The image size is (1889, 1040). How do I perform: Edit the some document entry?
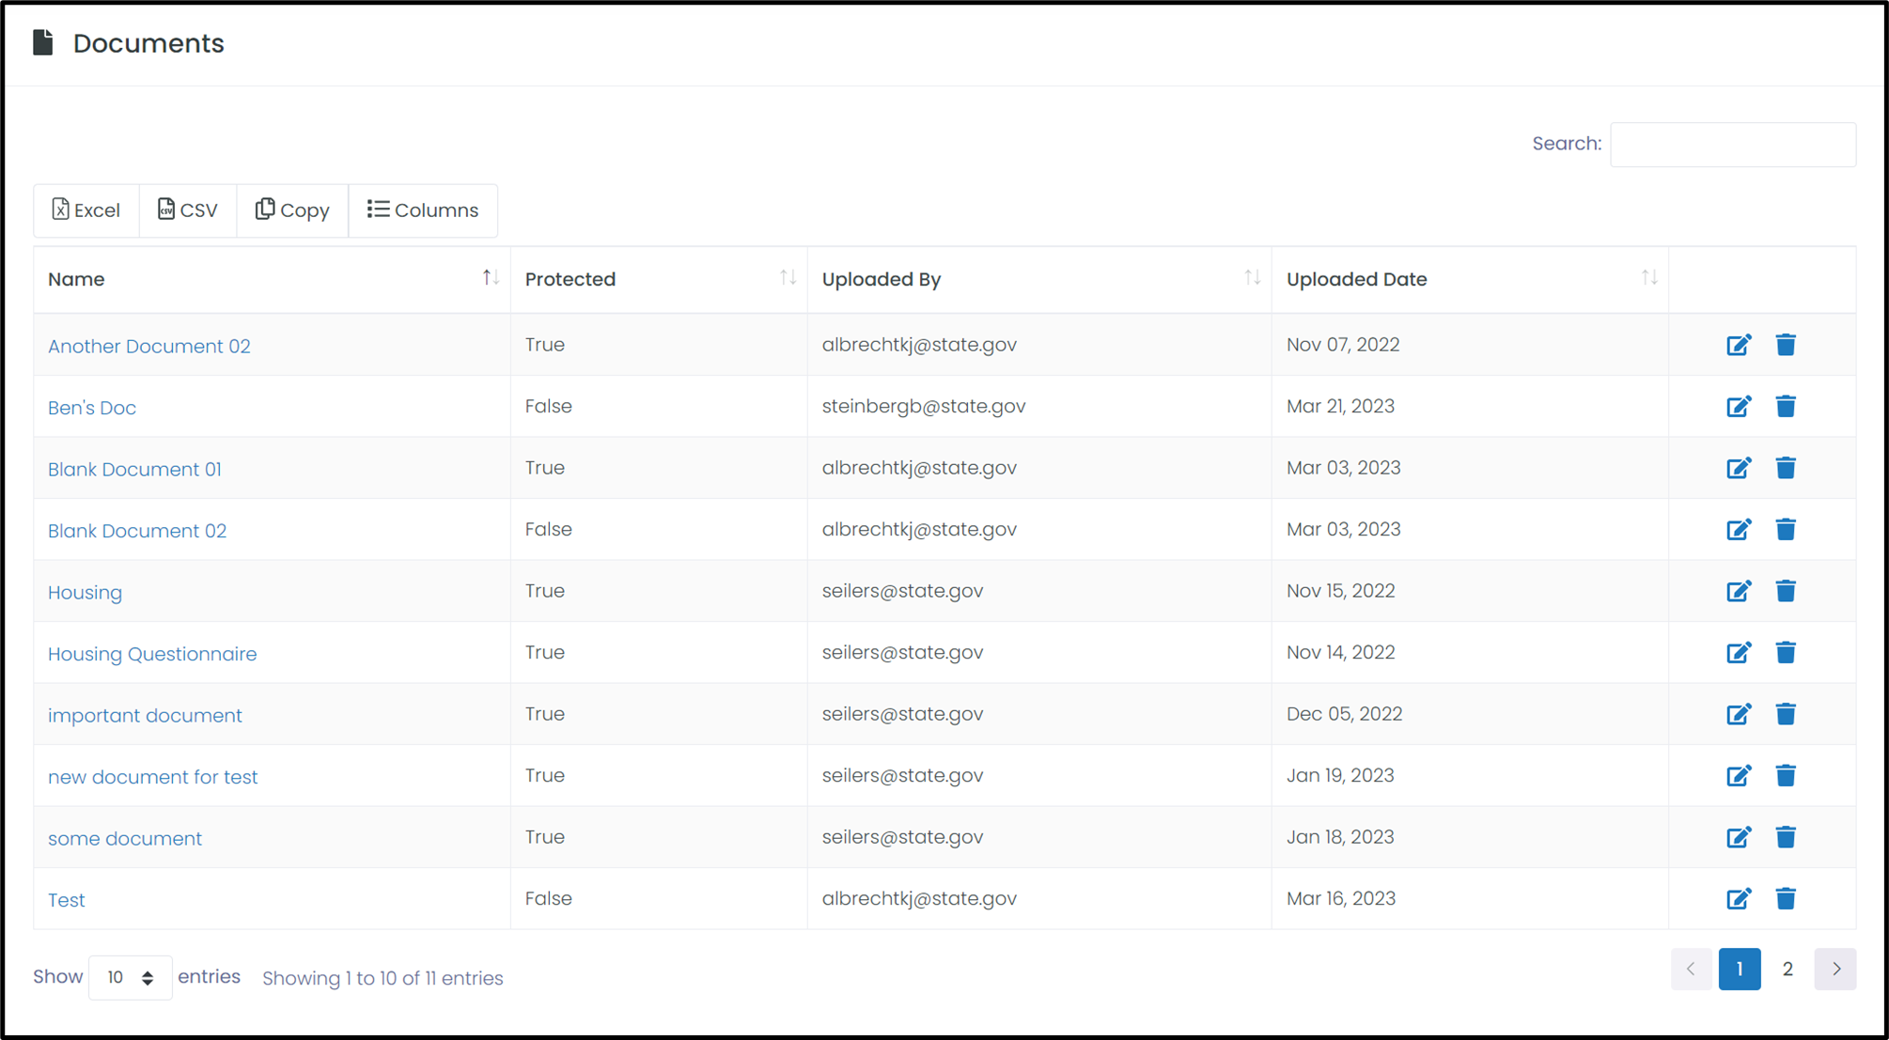coord(1739,837)
